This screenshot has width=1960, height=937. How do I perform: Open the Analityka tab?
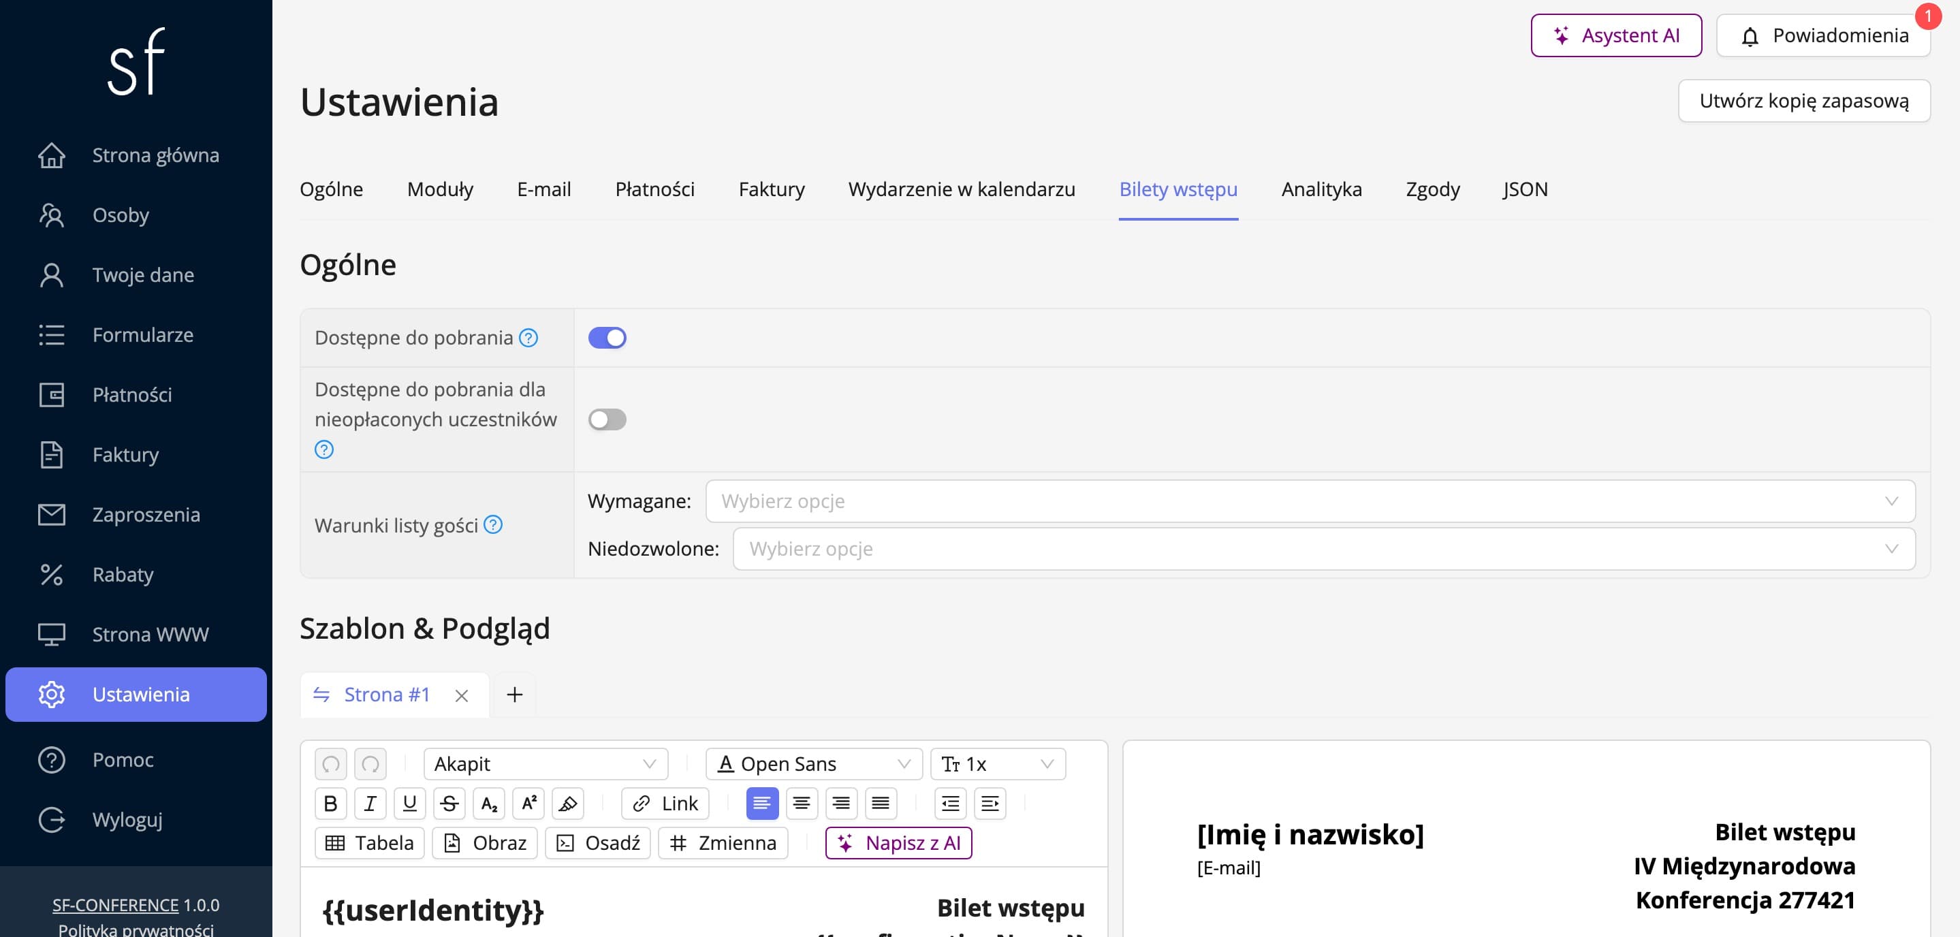point(1322,189)
